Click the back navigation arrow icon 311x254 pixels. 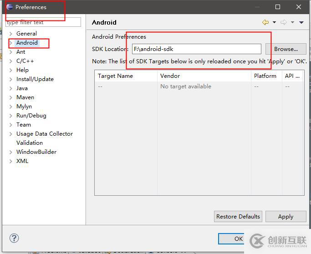[x=265, y=22]
